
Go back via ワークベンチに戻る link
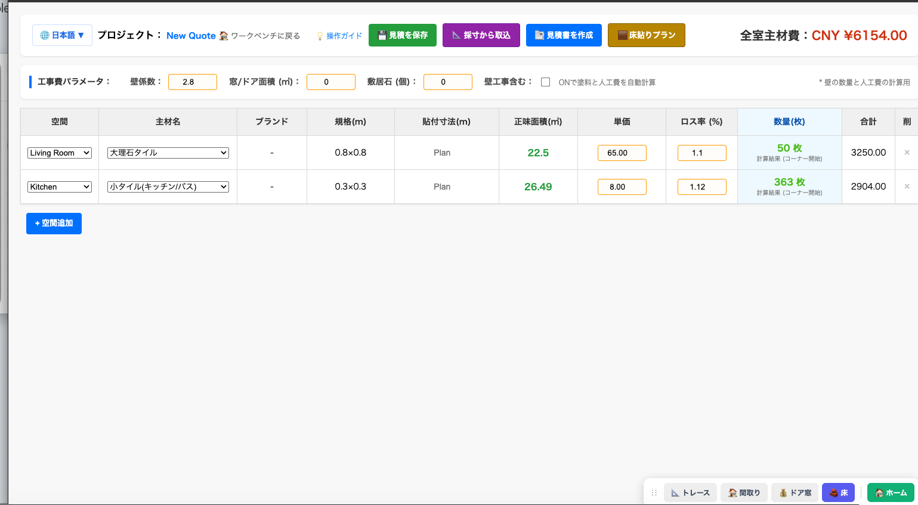(x=259, y=36)
